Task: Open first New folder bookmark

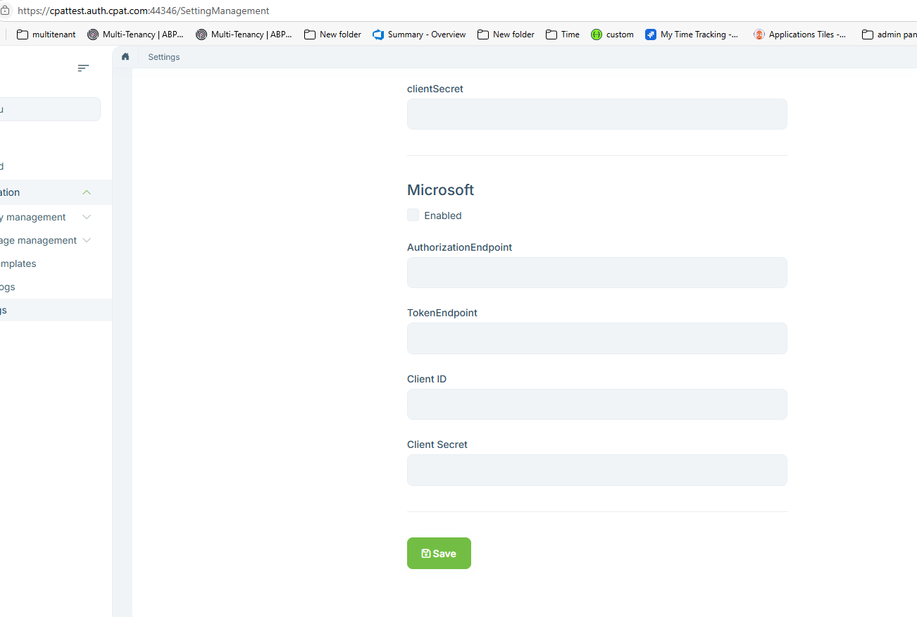Action: pyautogui.click(x=332, y=34)
